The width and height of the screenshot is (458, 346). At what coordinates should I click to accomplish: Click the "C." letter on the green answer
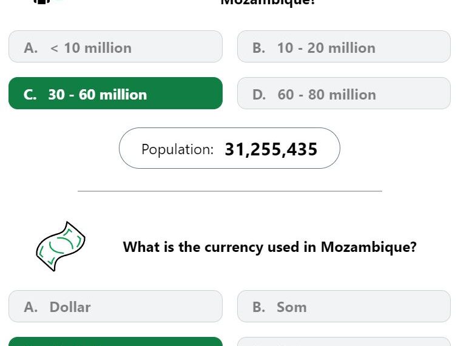pos(30,95)
